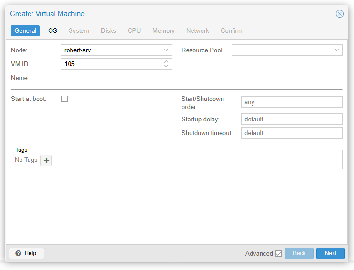Click into the VM ID number field
354x270 pixels.
(111, 64)
